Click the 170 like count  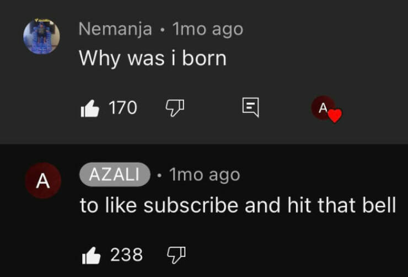click(x=123, y=108)
